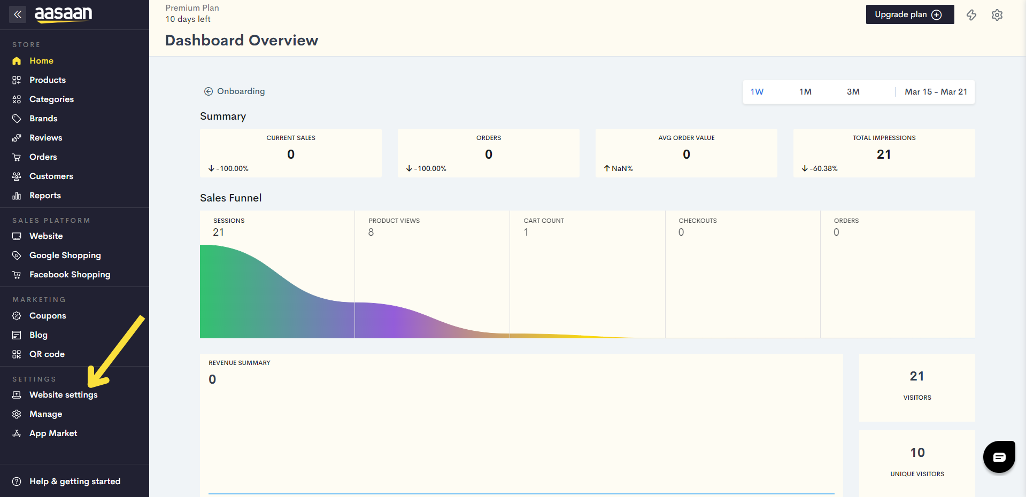The image size is (1026, 497).
Task: Click the Onboarding link
Action: [241, 91]
